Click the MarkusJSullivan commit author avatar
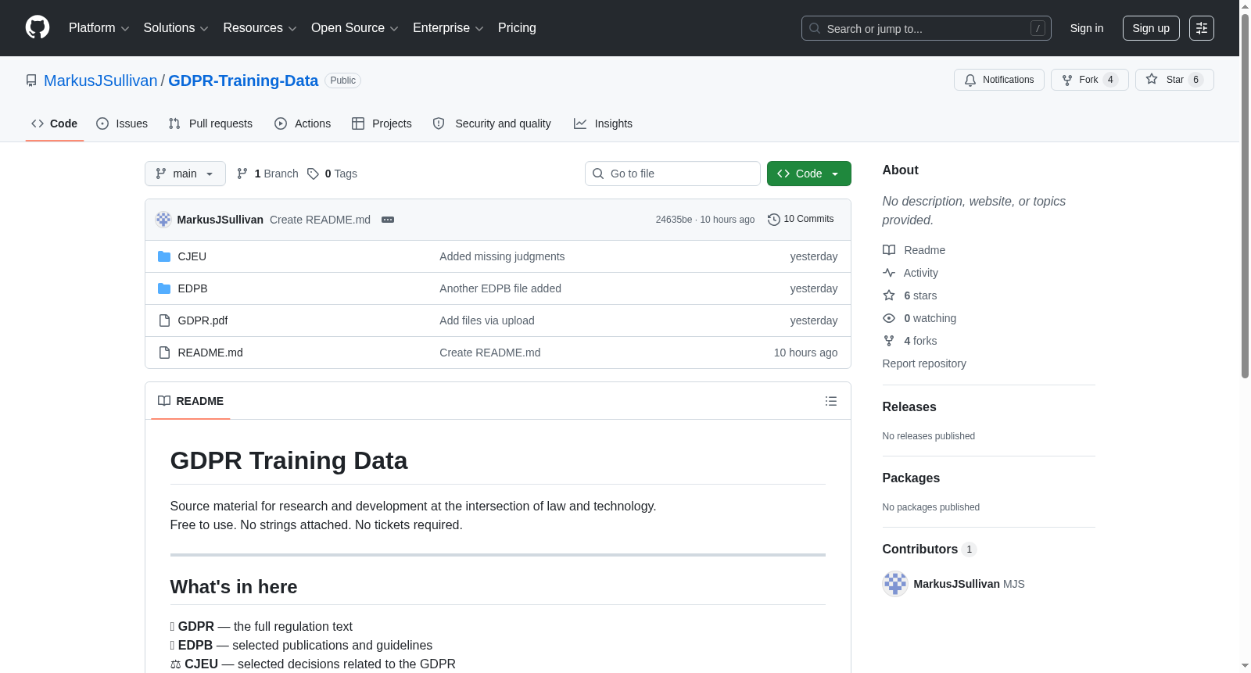The height and width of the screenshot is (673, 1251). [x=163, y=220]
